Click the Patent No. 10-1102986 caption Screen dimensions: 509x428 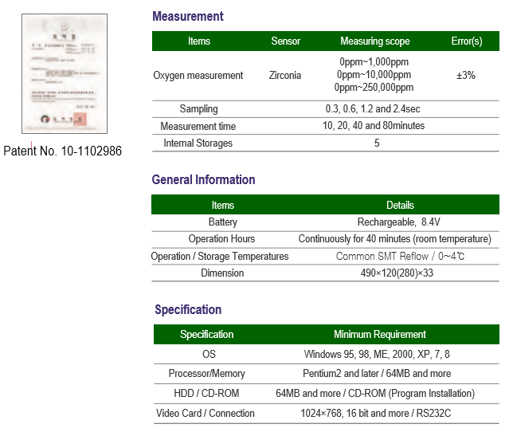point(63,150)
